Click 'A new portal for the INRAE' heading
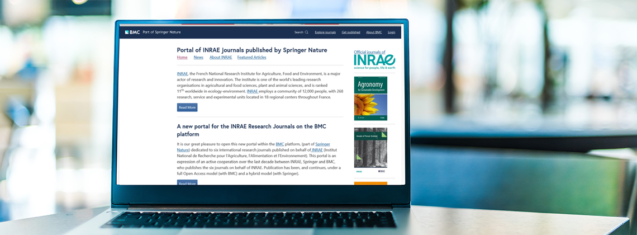The image size is (637, 235). click(251, 130)
